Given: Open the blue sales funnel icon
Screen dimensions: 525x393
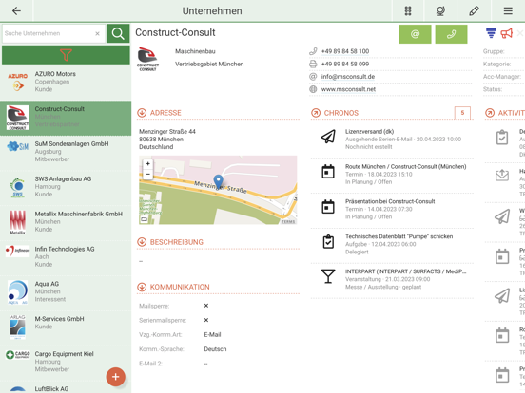Looking at the screenshot, I should pyautogui.click(x=491, y=33).
